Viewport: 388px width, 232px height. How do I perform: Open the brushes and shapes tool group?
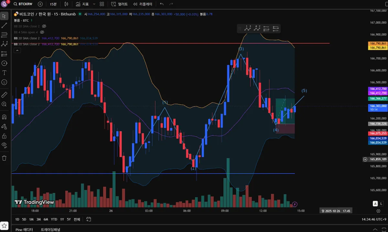(5, 63)
